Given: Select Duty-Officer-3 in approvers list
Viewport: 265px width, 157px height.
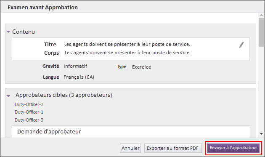Looking at the screenshot, I should pyautogui.click(x=29, y=120).
